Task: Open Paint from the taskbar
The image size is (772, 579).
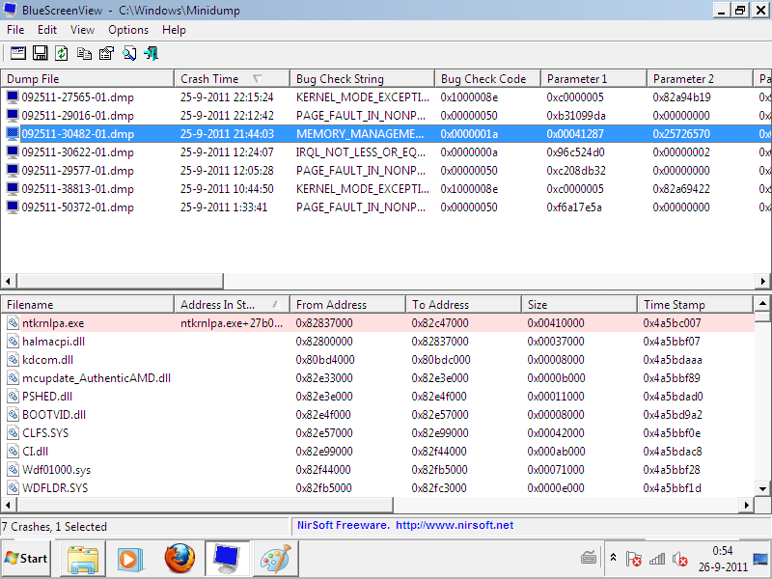Action: point(276,559)
